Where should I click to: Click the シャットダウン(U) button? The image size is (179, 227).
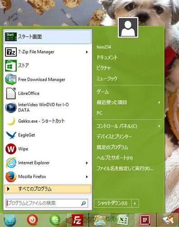(113, 203)
